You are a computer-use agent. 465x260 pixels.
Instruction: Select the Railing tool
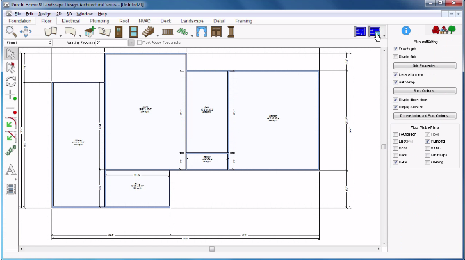pos(168,31)
